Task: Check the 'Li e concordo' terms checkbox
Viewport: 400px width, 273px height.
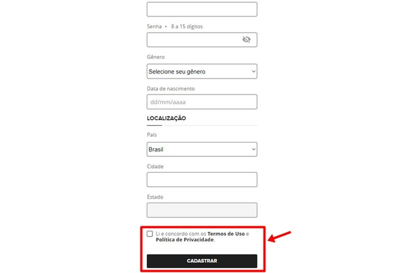Action: point(150,234)
